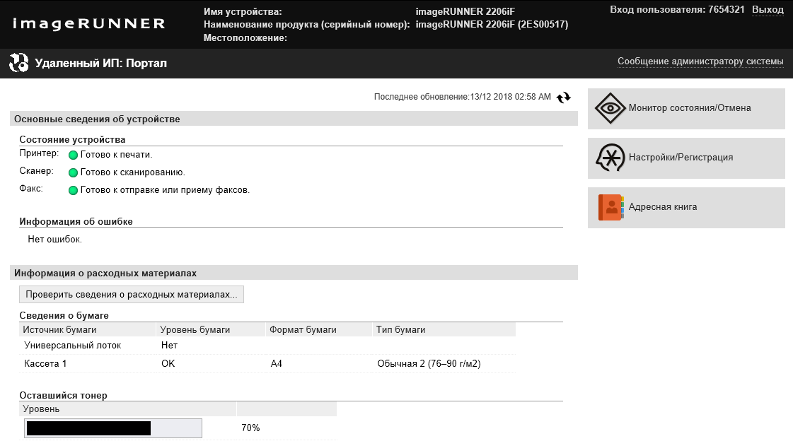793x441 pixels.
Task: Click the serial number text imageRUNNER 2206iF (2ES00517)
Action: [x=492, y=24]
